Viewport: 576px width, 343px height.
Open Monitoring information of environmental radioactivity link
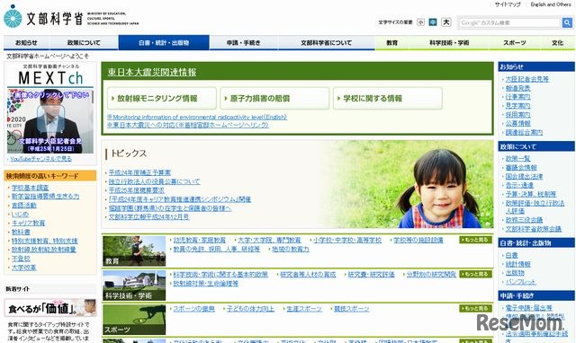pyautogui.click(x=197, y=117)
